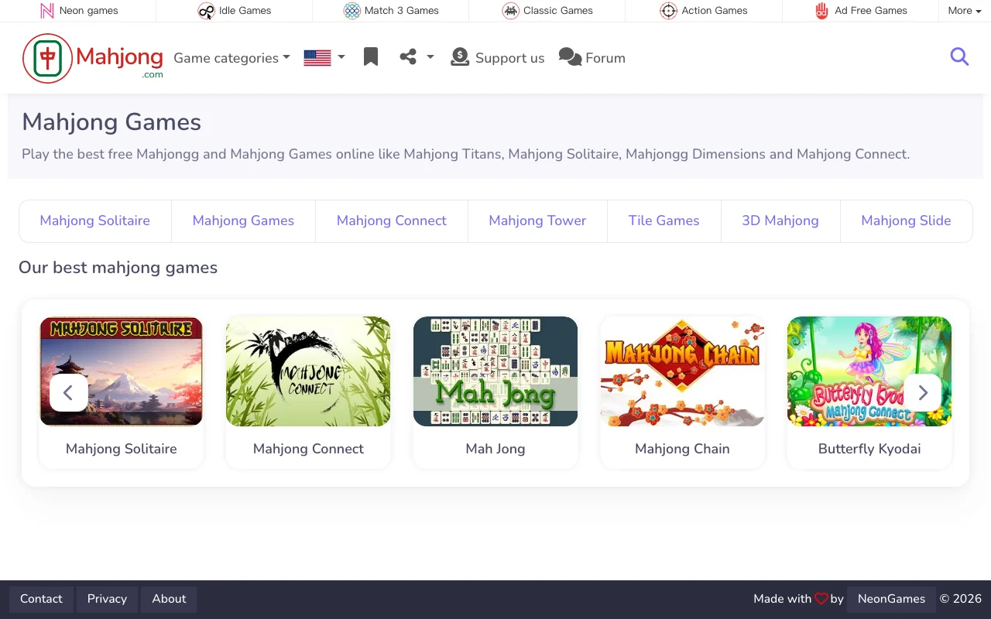
Task: Open the Mahjong Tower tab
Action: point(537,221)
